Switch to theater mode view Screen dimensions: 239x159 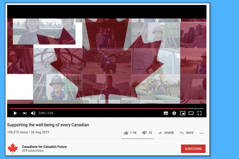(191, 113)
